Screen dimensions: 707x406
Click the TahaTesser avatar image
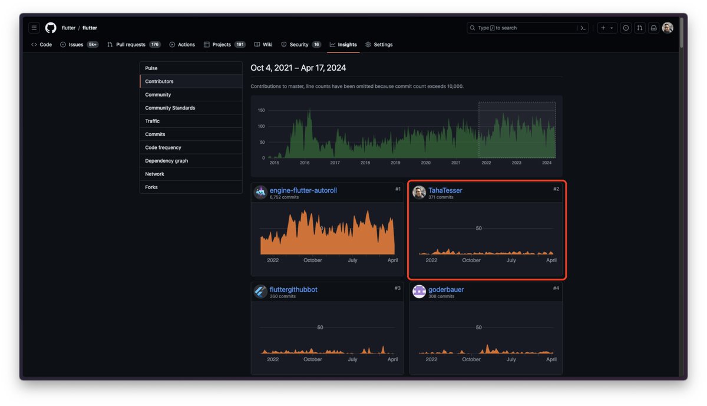(419, 193)
